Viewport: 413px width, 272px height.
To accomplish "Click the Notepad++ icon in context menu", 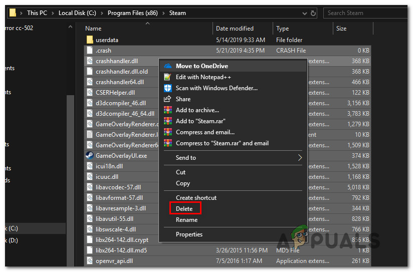I will [167, 77].
